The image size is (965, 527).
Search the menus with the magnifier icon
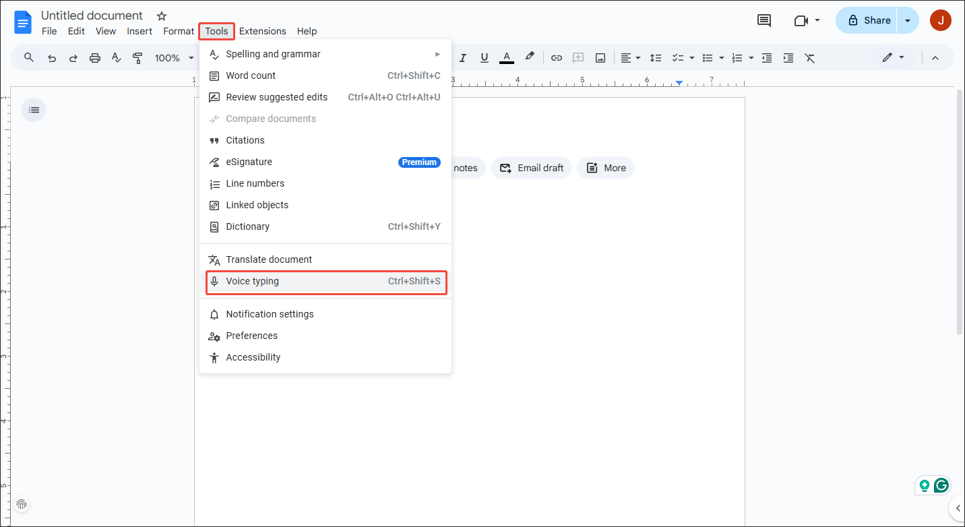(x=28, y=57)
